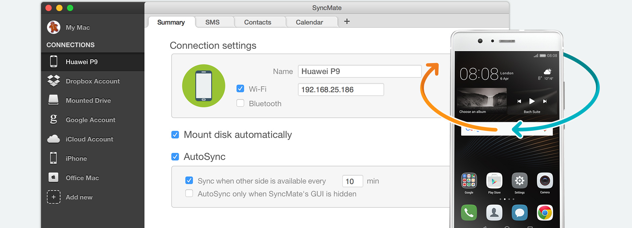Image resolution: width=632 pixels, height=228 pixels.
Task: Switch to the SMS tab
Action: 212,22
